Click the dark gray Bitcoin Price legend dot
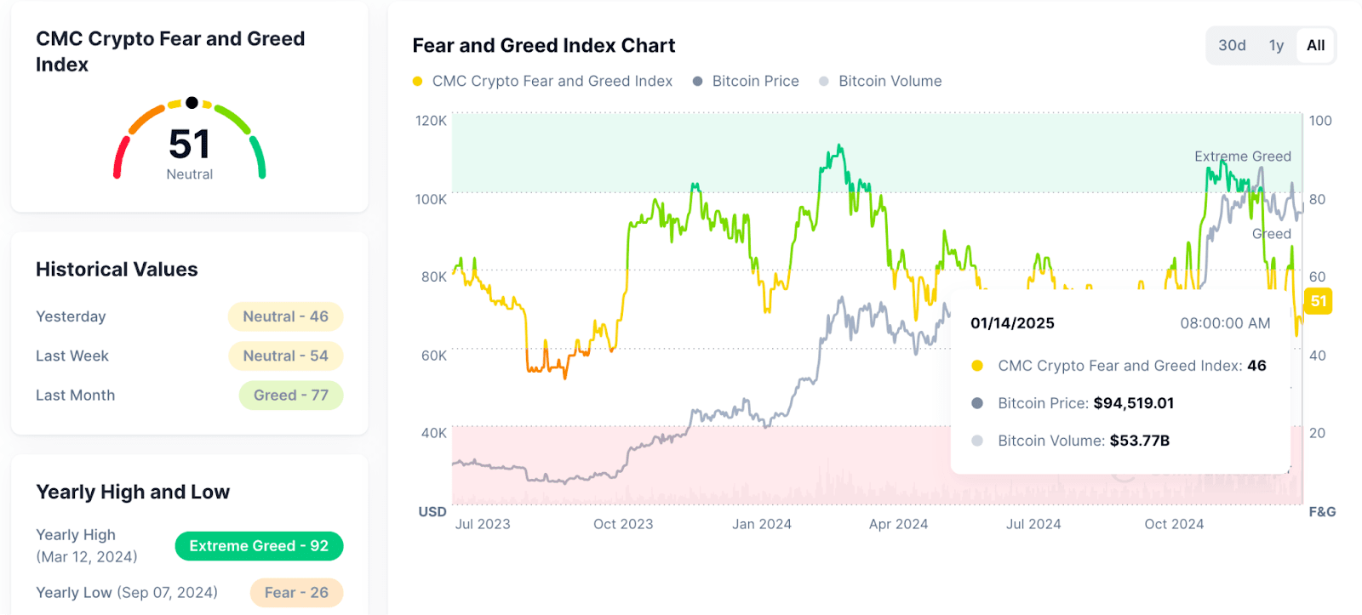The height and width of the screenshot is (615, 1362). point(697,82)
